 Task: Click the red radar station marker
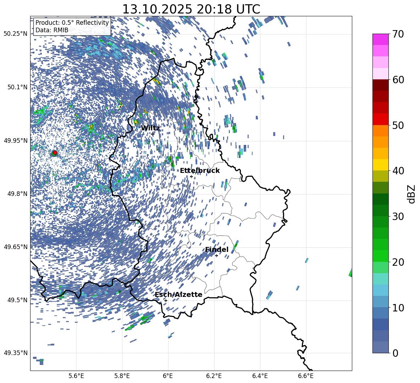[x=55, y=152]
